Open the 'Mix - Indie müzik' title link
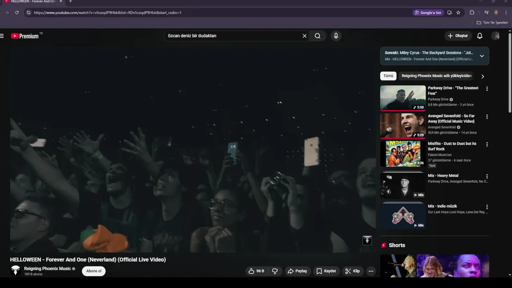 [442, 206]
